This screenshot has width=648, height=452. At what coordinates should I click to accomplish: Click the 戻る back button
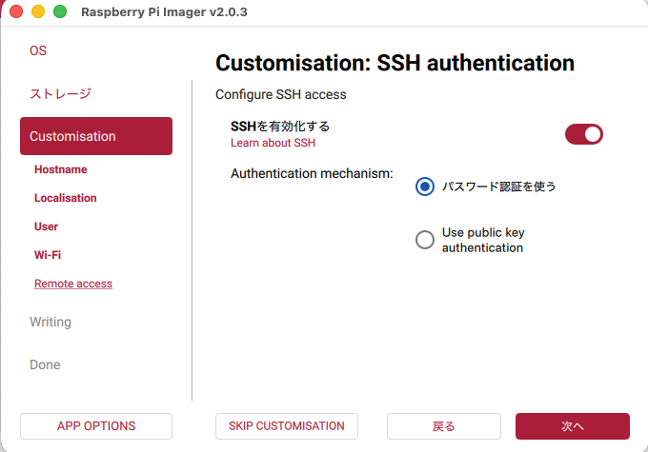click(x=444, y=426)
